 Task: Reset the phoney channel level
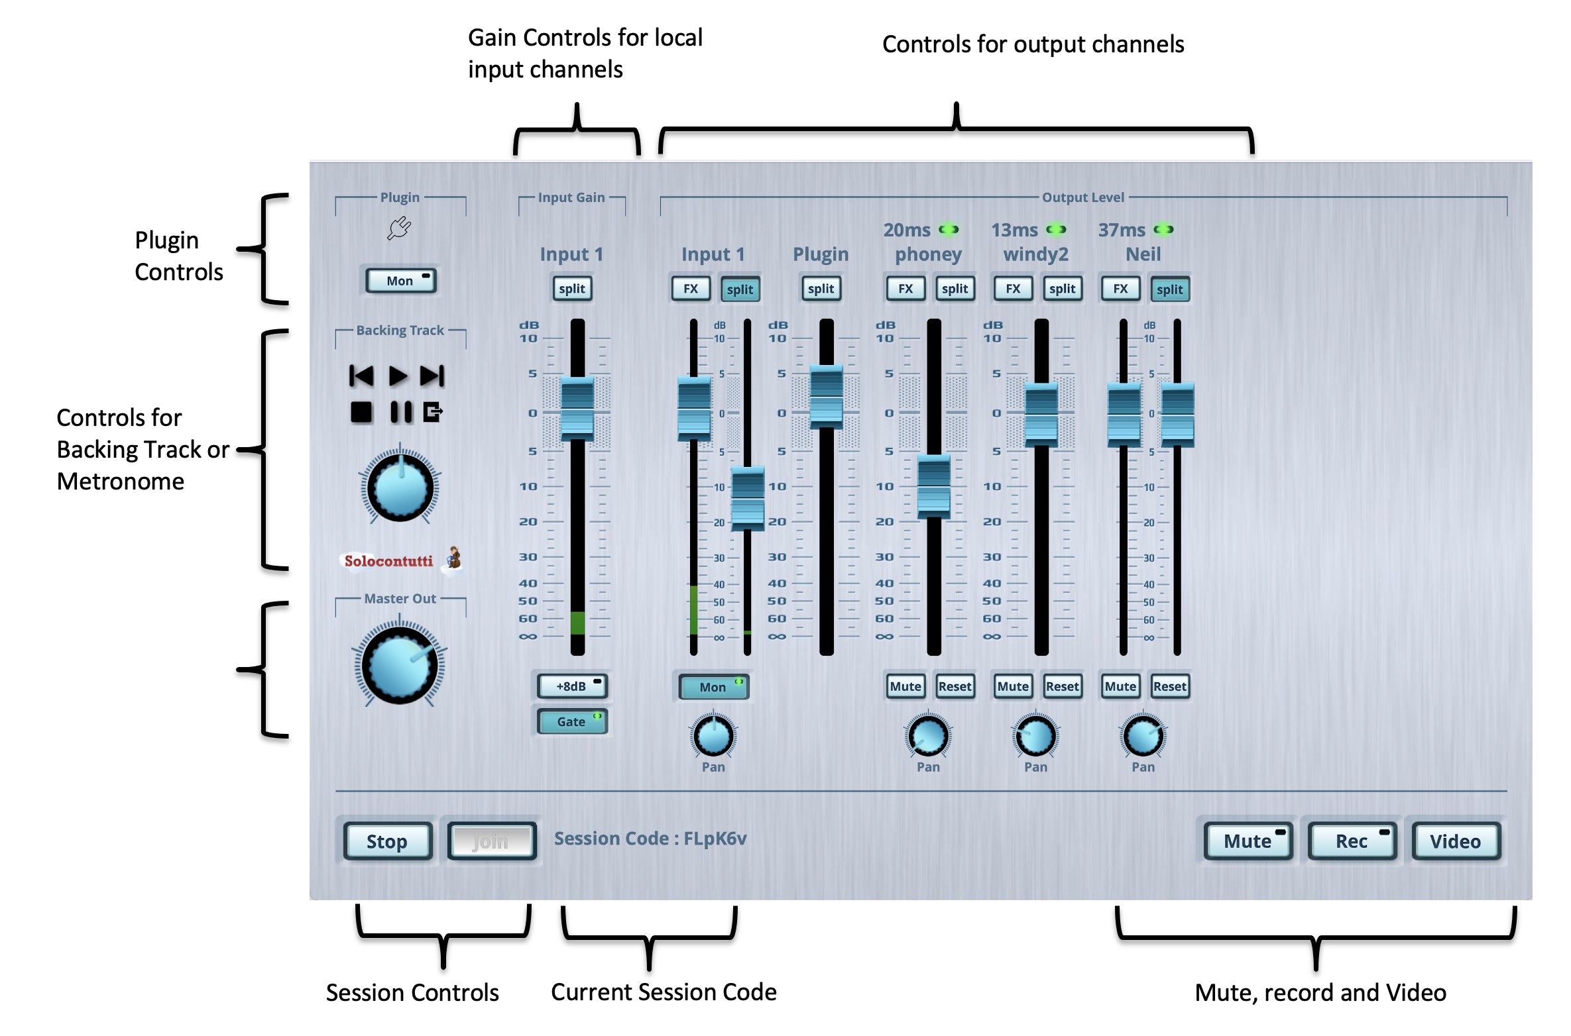955,686
